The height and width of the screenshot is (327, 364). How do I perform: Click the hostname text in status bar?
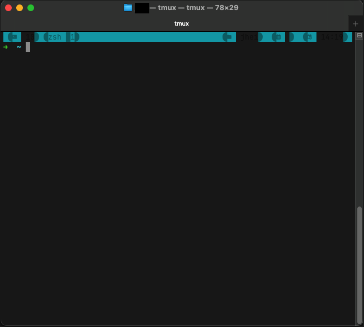point(249,37)
